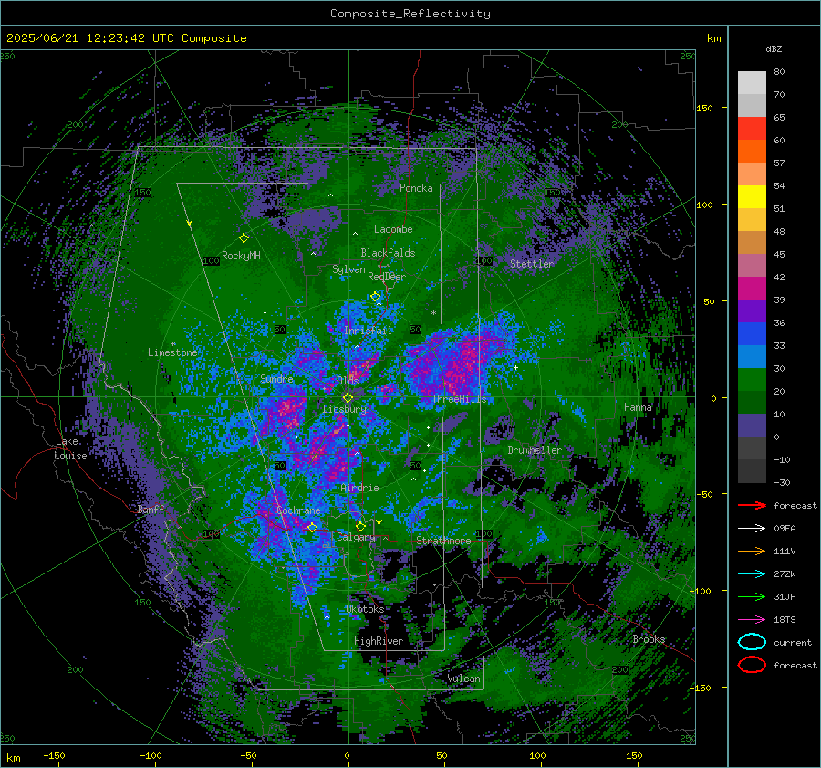Click the 80 dBZ white color swatch
Image resolution: width=821 pixels, height=768 pixels.
[752, 82]
